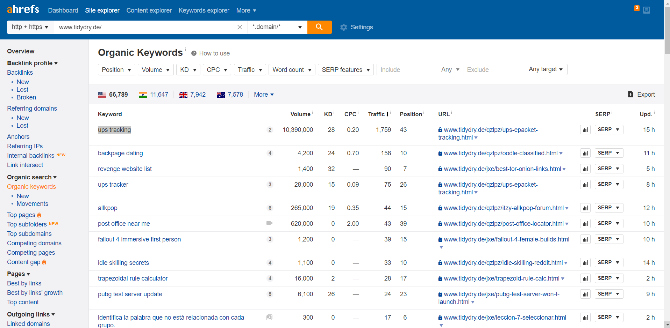Click the Exclude keywords input field
This screenshot has width=670, height=328.
pos(493,70)
